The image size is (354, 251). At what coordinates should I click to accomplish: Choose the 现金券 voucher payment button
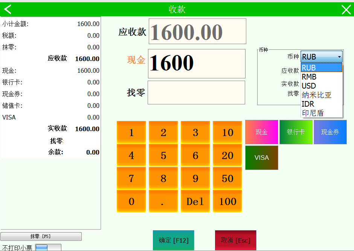(x=330, y=132)
